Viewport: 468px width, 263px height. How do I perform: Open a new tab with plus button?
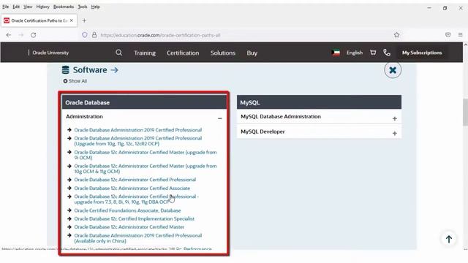[84, 20]
